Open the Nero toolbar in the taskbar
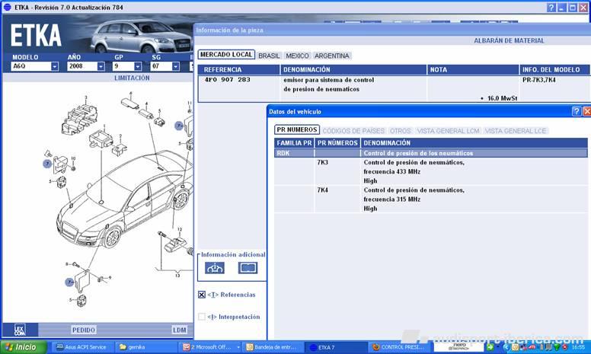591x354 pixels. tap(459, 346)
